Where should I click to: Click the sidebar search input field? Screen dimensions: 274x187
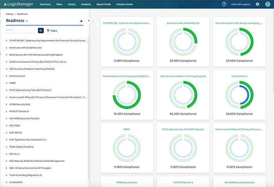21,30
